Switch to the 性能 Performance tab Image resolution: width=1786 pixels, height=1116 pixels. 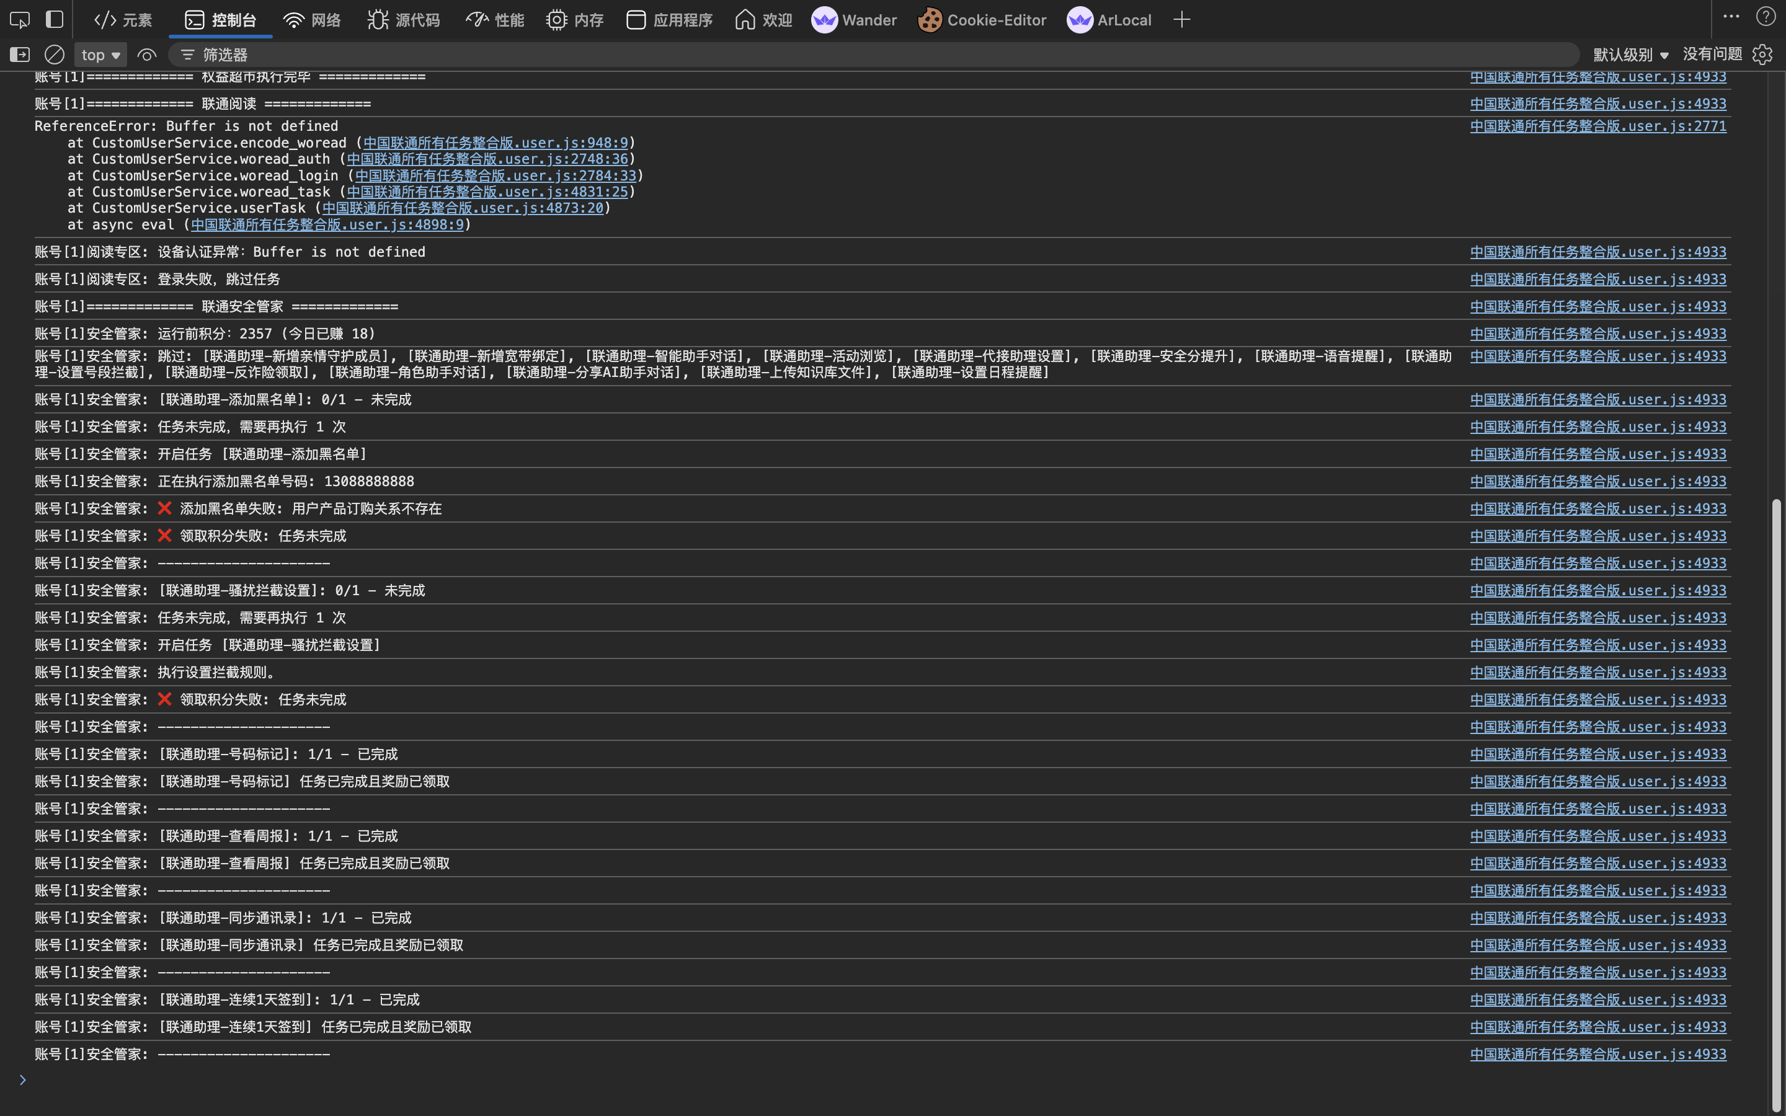click(x=495, y=20)
